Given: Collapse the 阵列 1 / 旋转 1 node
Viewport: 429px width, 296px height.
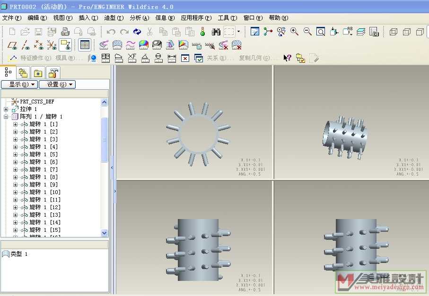Looking at the screenshot, I should (x=6, y=117).
